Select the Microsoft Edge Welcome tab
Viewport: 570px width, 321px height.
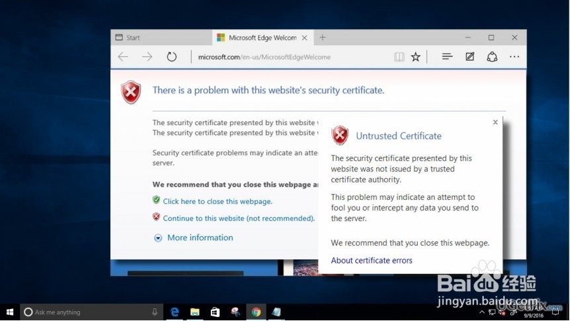263,38
